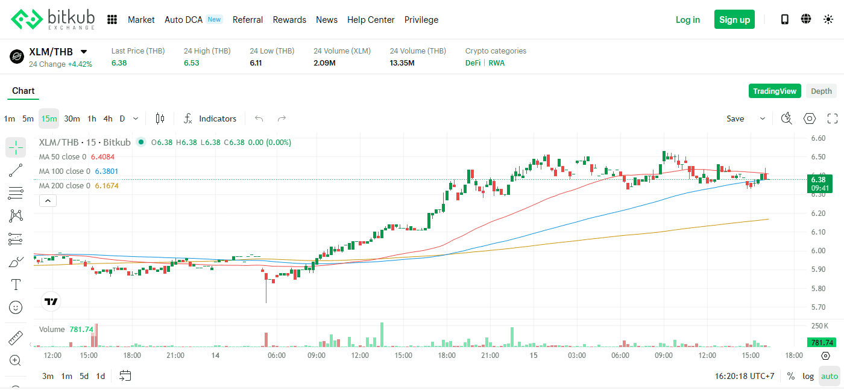Open quick search icon in toolbar
This screenshot has width=844, height=391.
click(786, 119)
